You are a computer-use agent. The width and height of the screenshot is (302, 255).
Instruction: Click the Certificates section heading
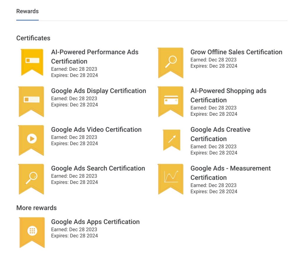[x=33, y=38]
